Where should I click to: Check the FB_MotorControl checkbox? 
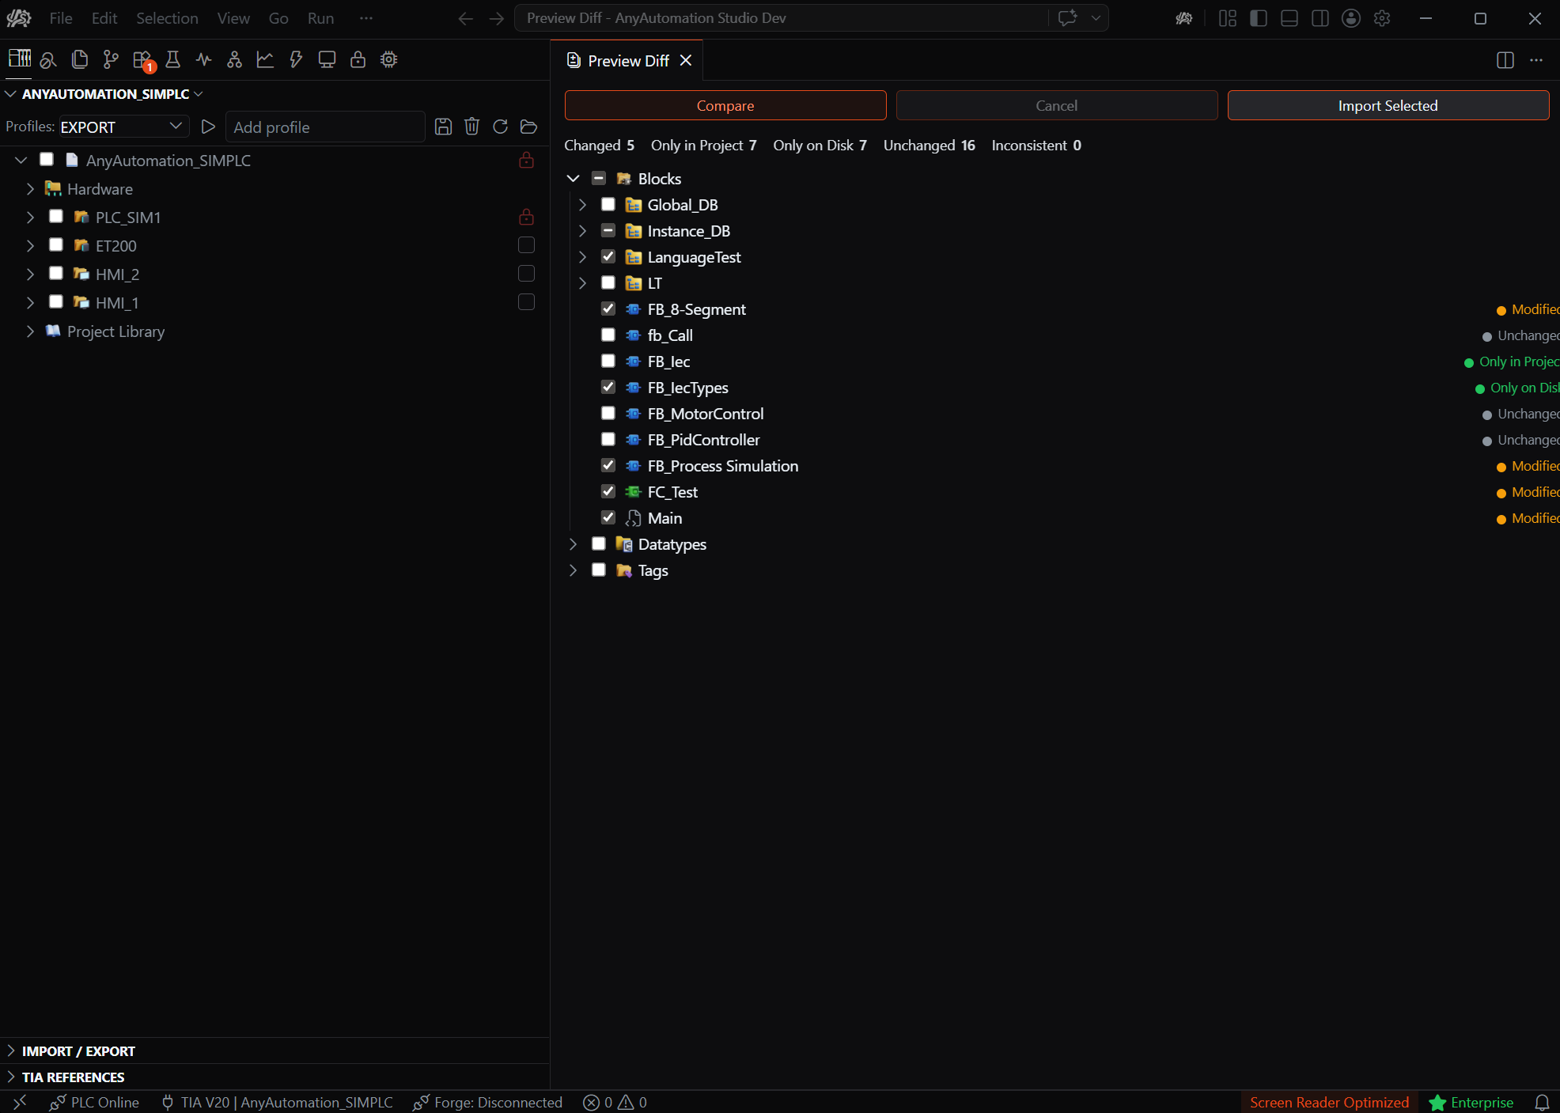(x=608, y=414)
